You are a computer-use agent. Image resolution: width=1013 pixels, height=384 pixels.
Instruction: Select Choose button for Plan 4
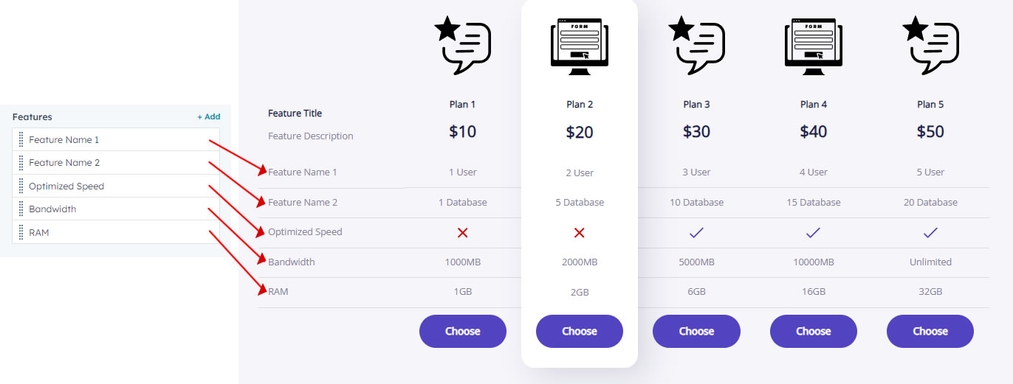click(814, 331)
